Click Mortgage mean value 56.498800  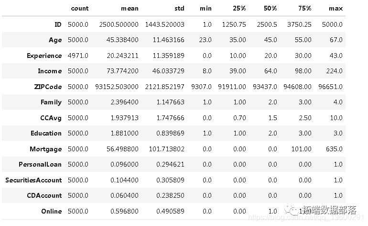[x=122, y=149]
